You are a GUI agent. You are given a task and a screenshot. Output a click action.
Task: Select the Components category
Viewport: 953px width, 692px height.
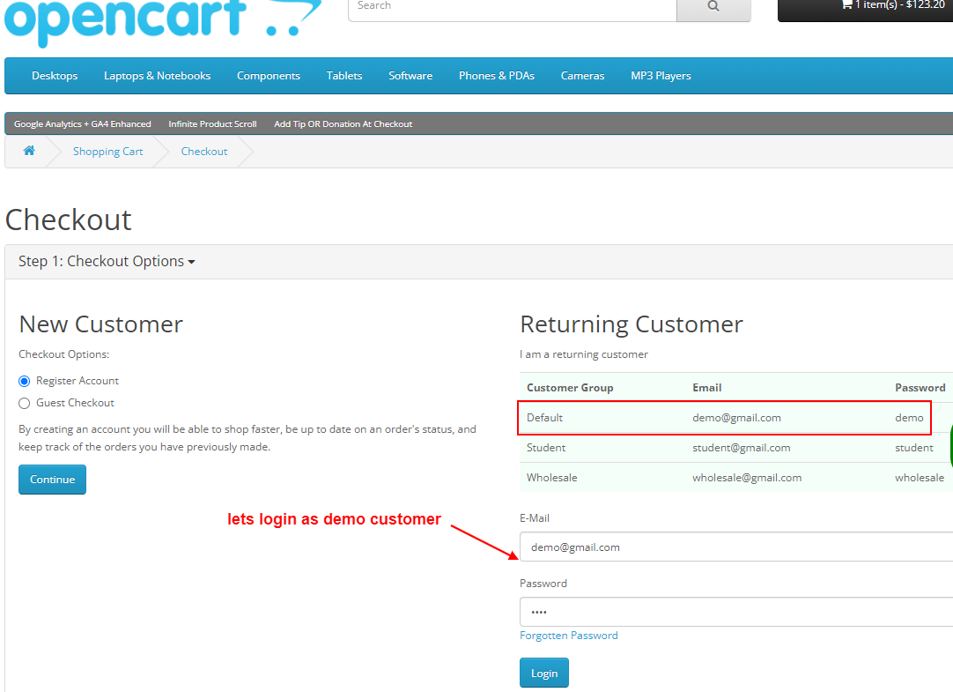coord(268,76)
